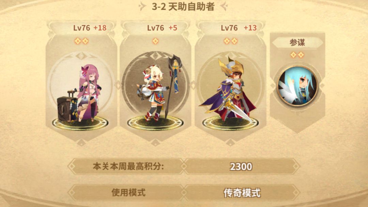
Task: Click the 使用模式 label
Action: 128,193
